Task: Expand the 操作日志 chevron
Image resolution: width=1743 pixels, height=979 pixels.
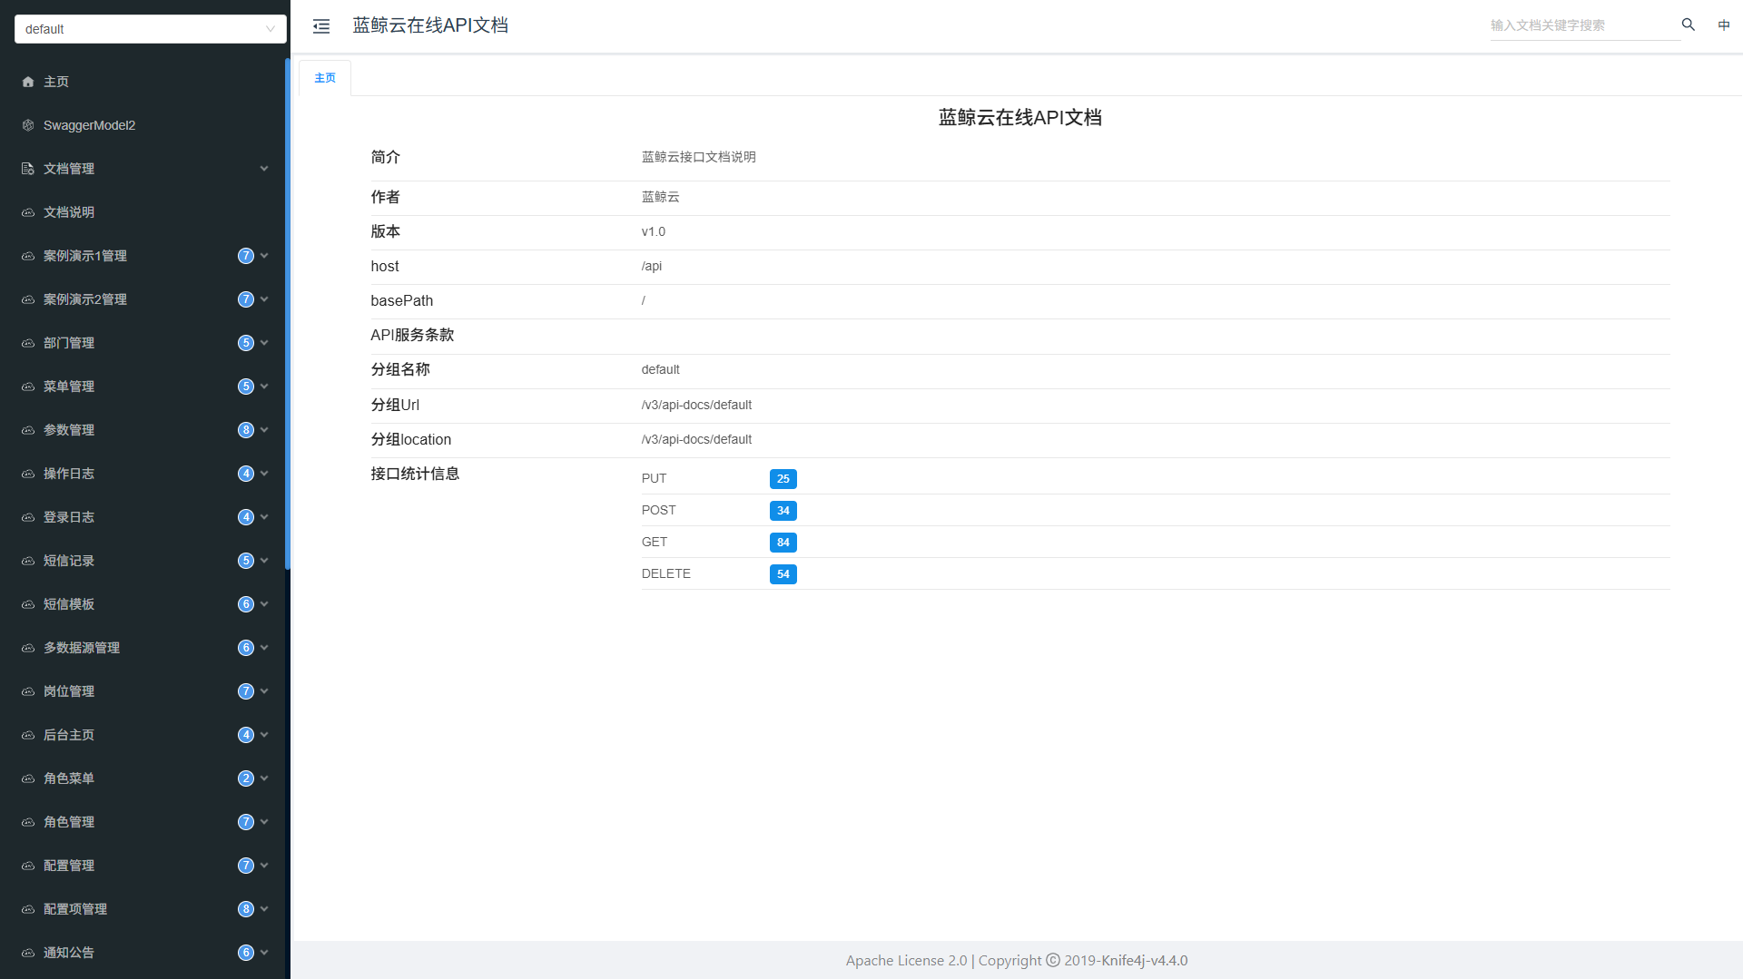Action: point(264,473)
